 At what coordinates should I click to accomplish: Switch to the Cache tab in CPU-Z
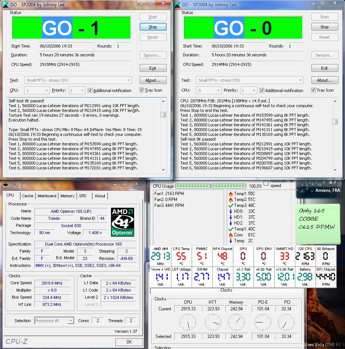pyautogui.click(x=28, y=196)
